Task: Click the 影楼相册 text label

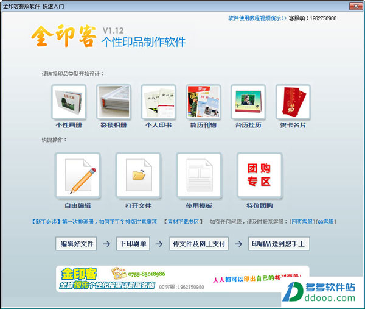Action: click(x=114, y=125)
